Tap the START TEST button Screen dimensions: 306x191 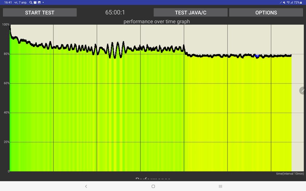point(40,12)
